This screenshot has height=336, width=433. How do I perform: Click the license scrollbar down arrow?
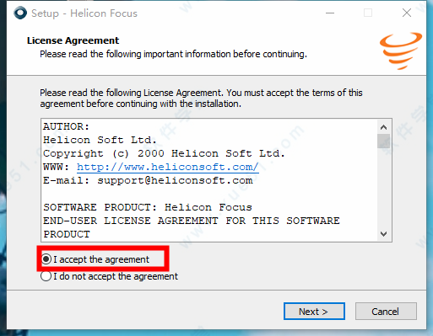pos(383,233)
